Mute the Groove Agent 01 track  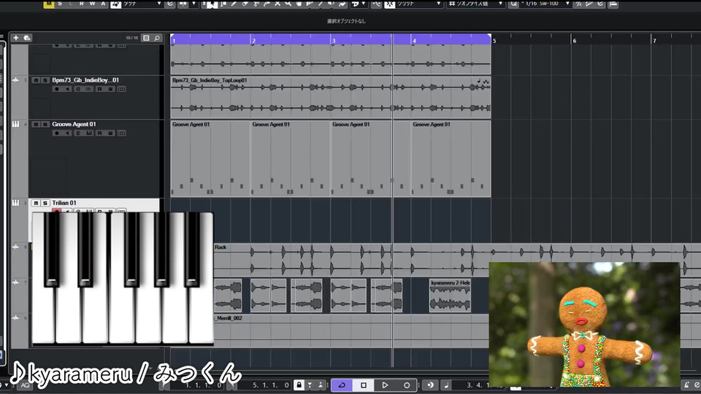coord(36,124)
